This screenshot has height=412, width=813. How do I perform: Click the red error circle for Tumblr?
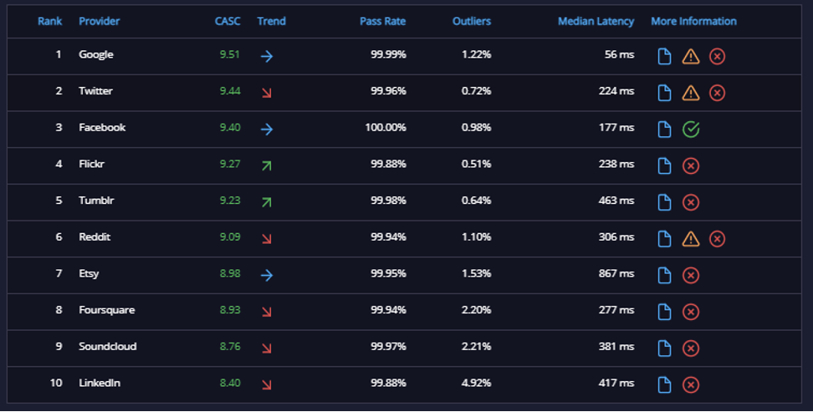coord(691,202)
